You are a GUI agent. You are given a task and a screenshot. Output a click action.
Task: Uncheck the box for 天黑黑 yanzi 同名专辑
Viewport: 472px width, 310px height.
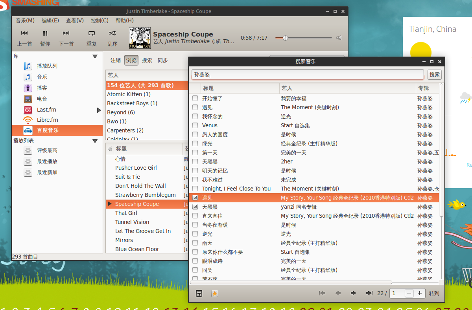pos(195,207)
